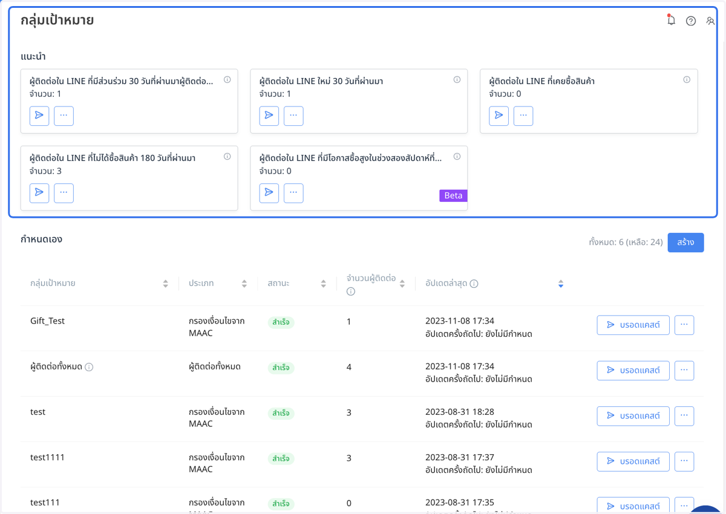Open more options on the Beta card
Viewport: 726px width, 514px height.
(293, 193)
